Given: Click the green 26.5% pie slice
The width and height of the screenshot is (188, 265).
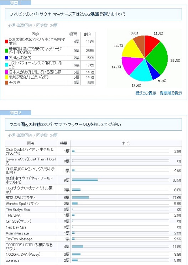Looking at the screenshot, I should pos(157,58).
